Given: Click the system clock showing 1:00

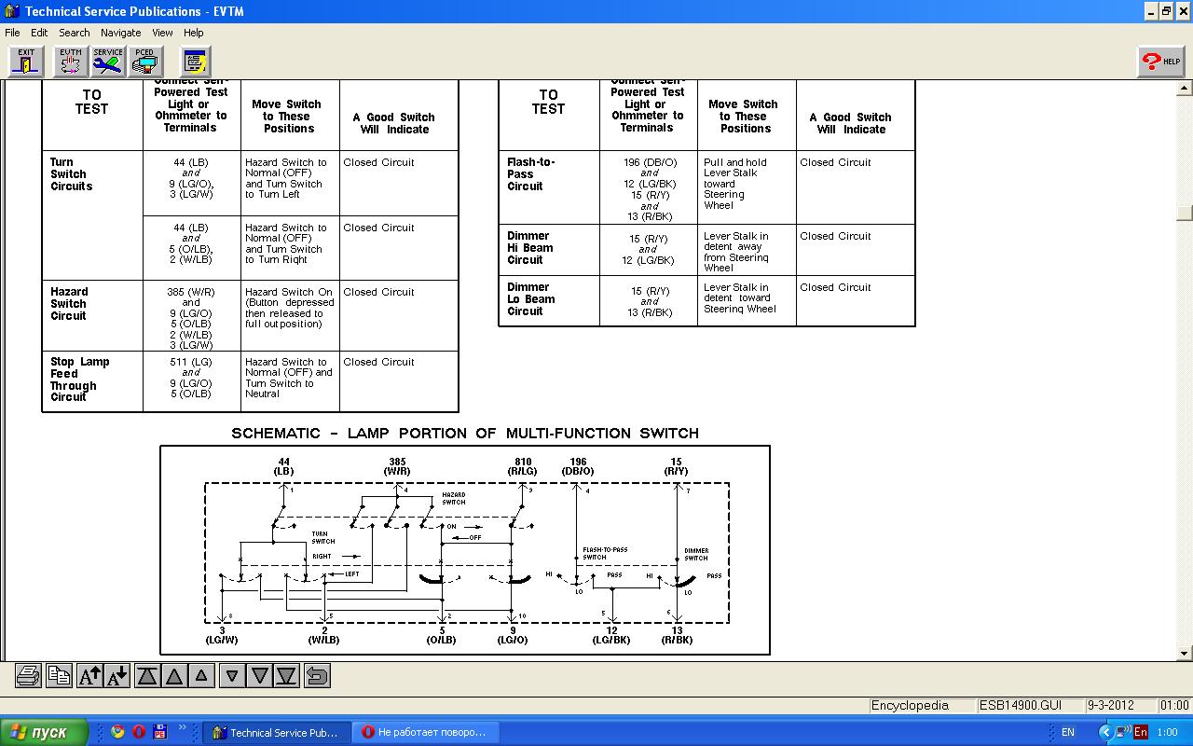Looking at the screenshot, I should [1166, 732].
